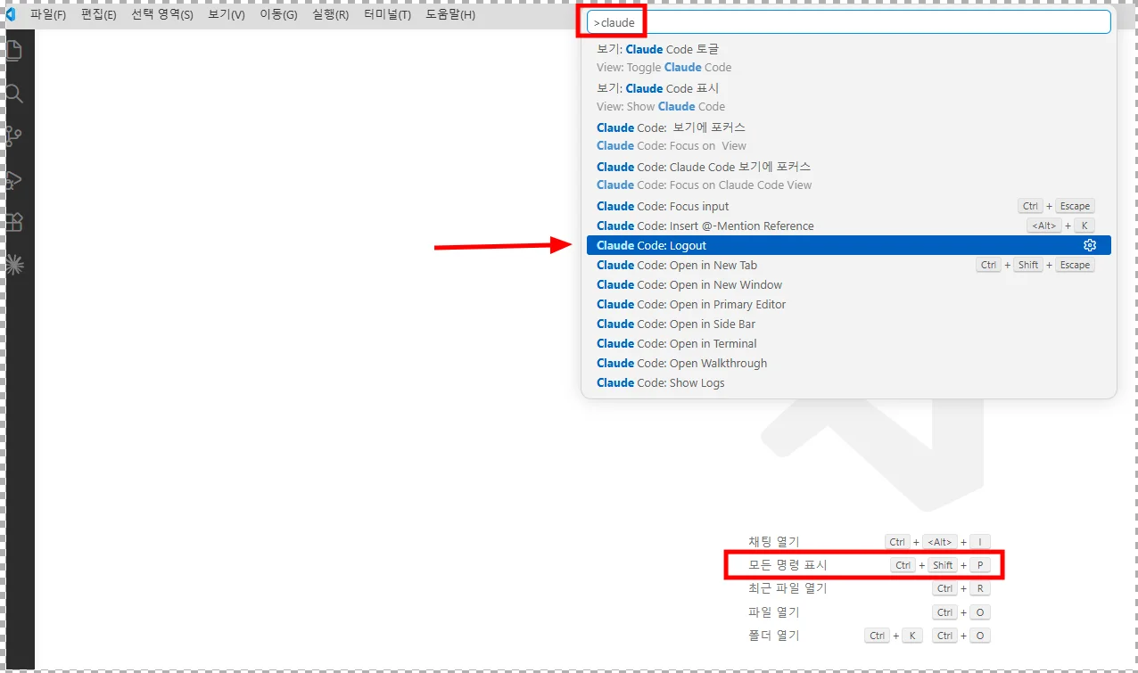Select Claude Code: Open in Side Bar
This screenshot has height=673, width=1138.
(x=848, y=324)
